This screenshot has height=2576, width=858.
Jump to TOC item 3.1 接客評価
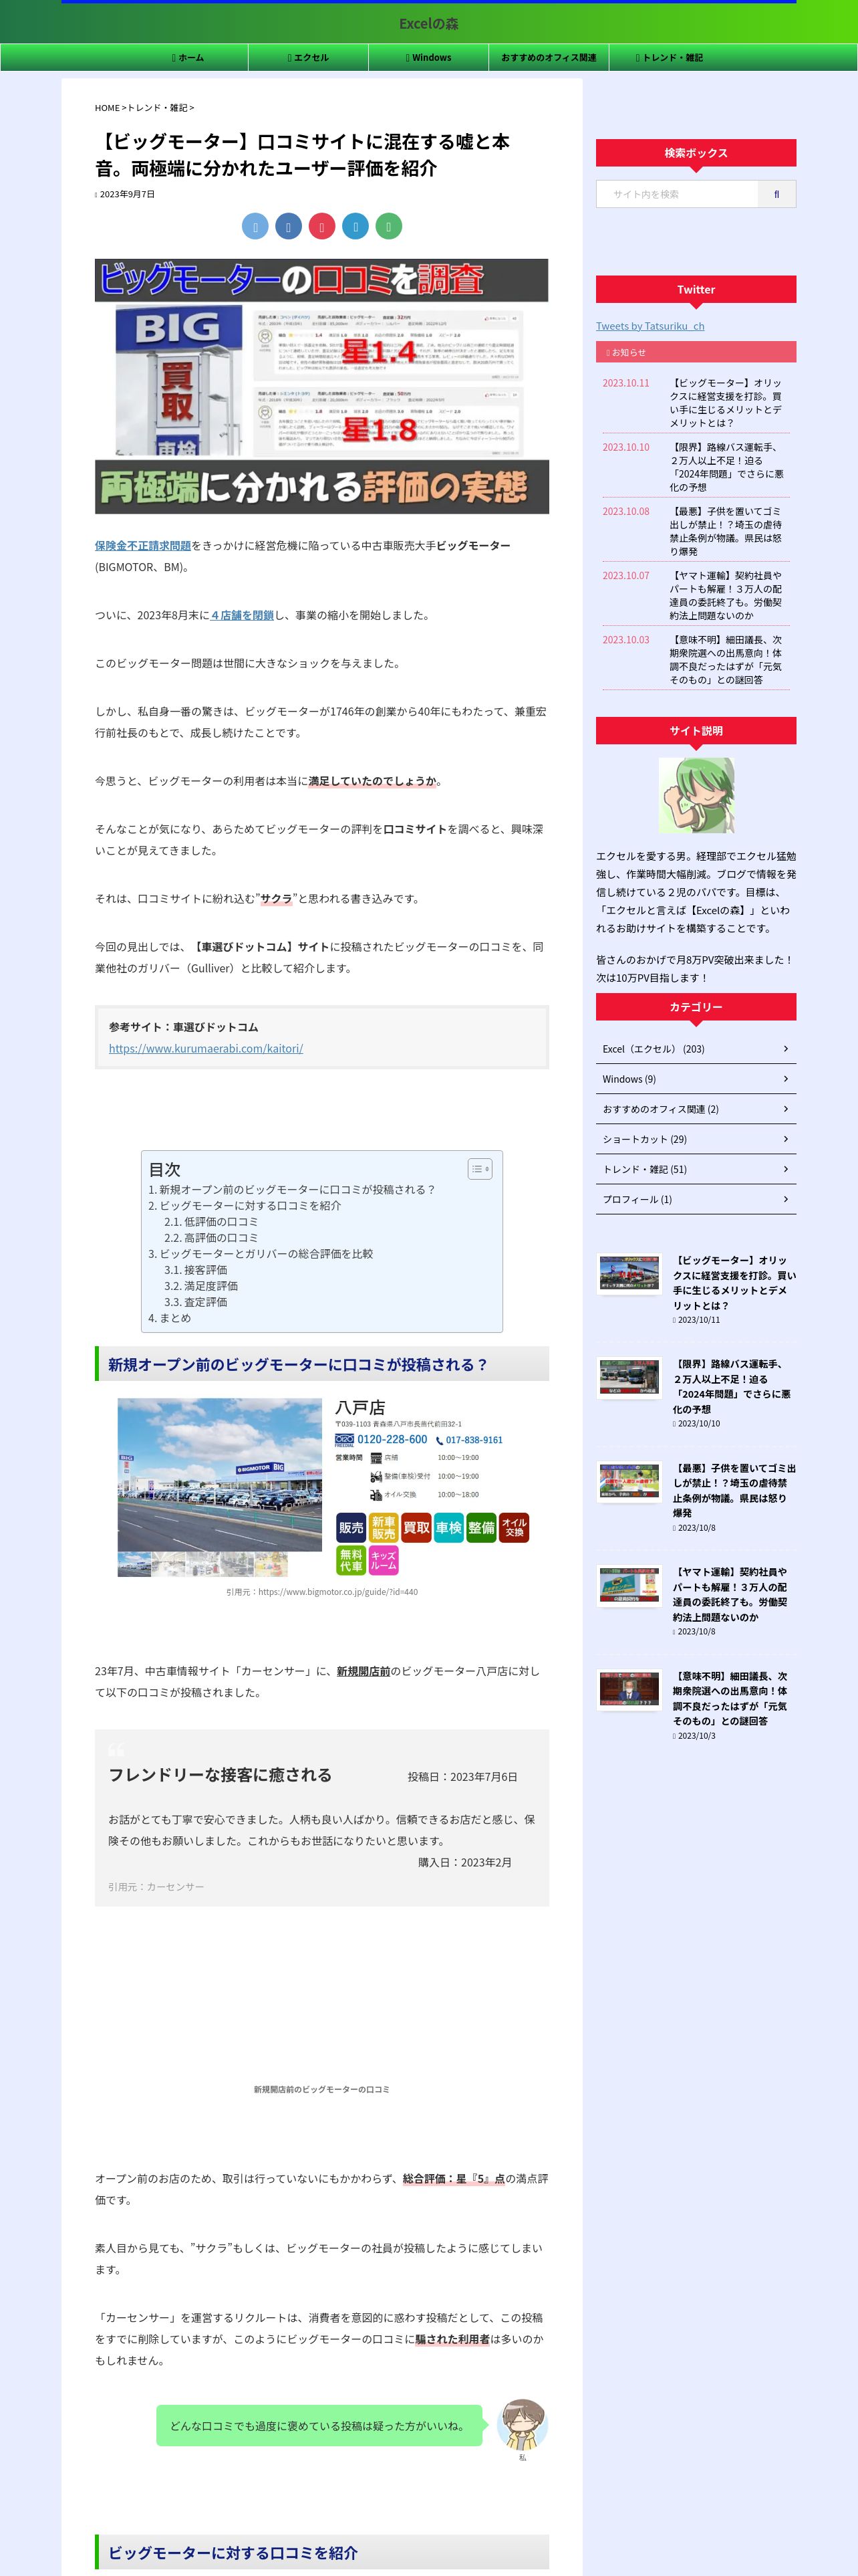pos(196,1270)
